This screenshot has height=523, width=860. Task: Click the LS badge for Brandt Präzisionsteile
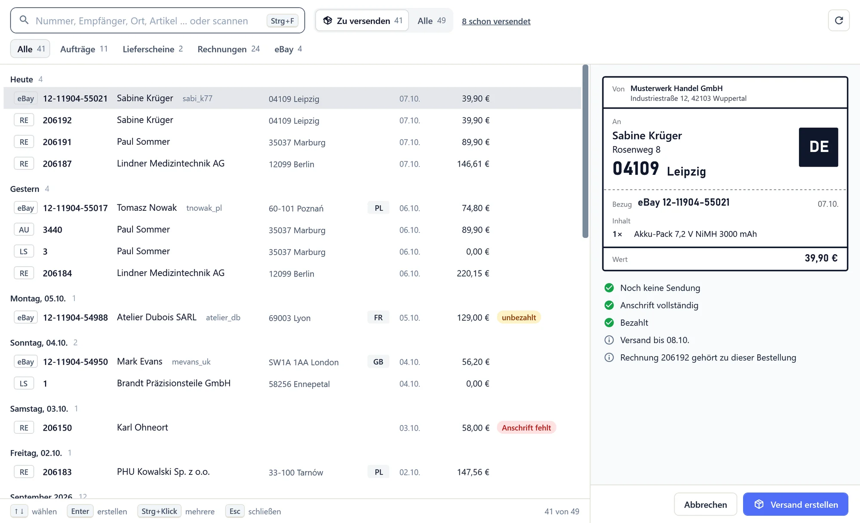[24, 383]
